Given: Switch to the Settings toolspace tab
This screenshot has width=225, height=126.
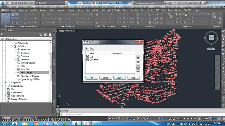Looking at the screenshot, I should [x=54, y=62].
